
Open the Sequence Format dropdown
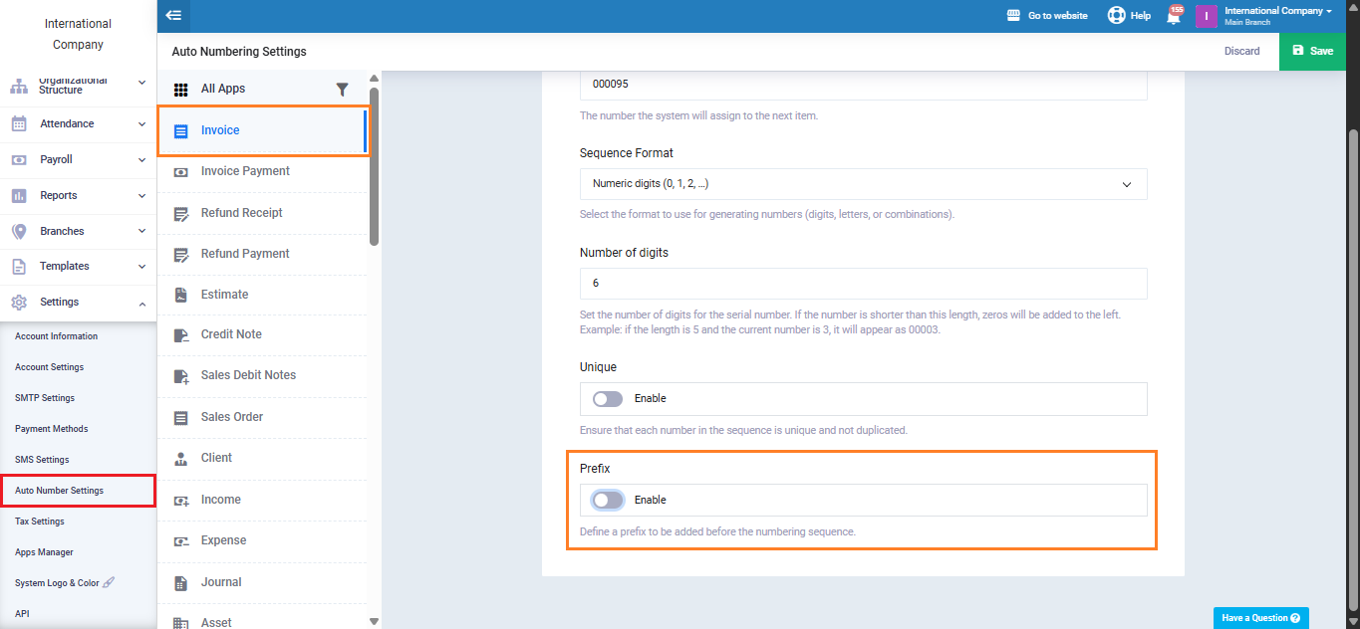(x=863, y=184)
